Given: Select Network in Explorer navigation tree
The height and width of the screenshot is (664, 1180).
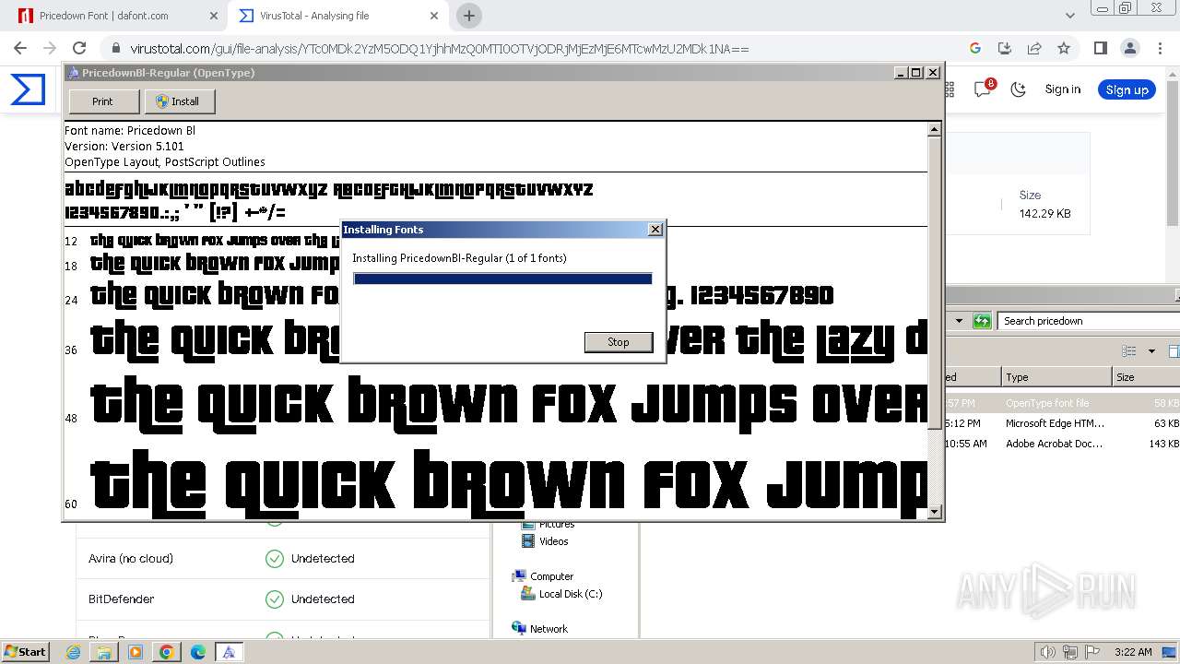Looking at the screenshot, I should coord(549,629).
